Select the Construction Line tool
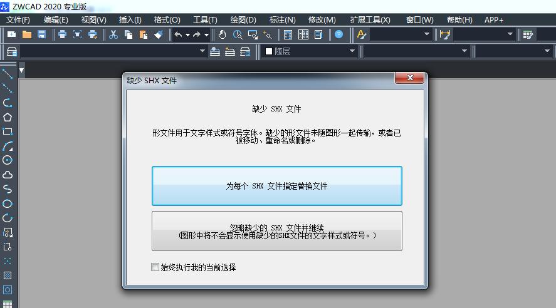Viewport: 556px width, 308px height. [8, 88]
